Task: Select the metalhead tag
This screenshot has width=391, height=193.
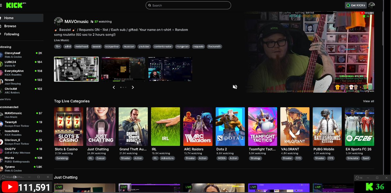Action: coord(82,46)
